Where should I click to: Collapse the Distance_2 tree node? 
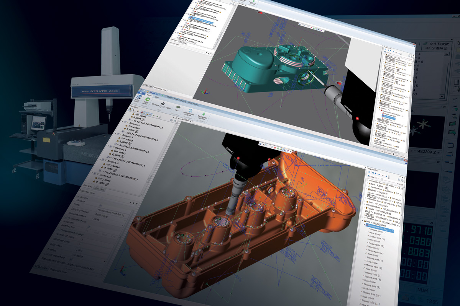pyautogui.click(x=123, y=122)
